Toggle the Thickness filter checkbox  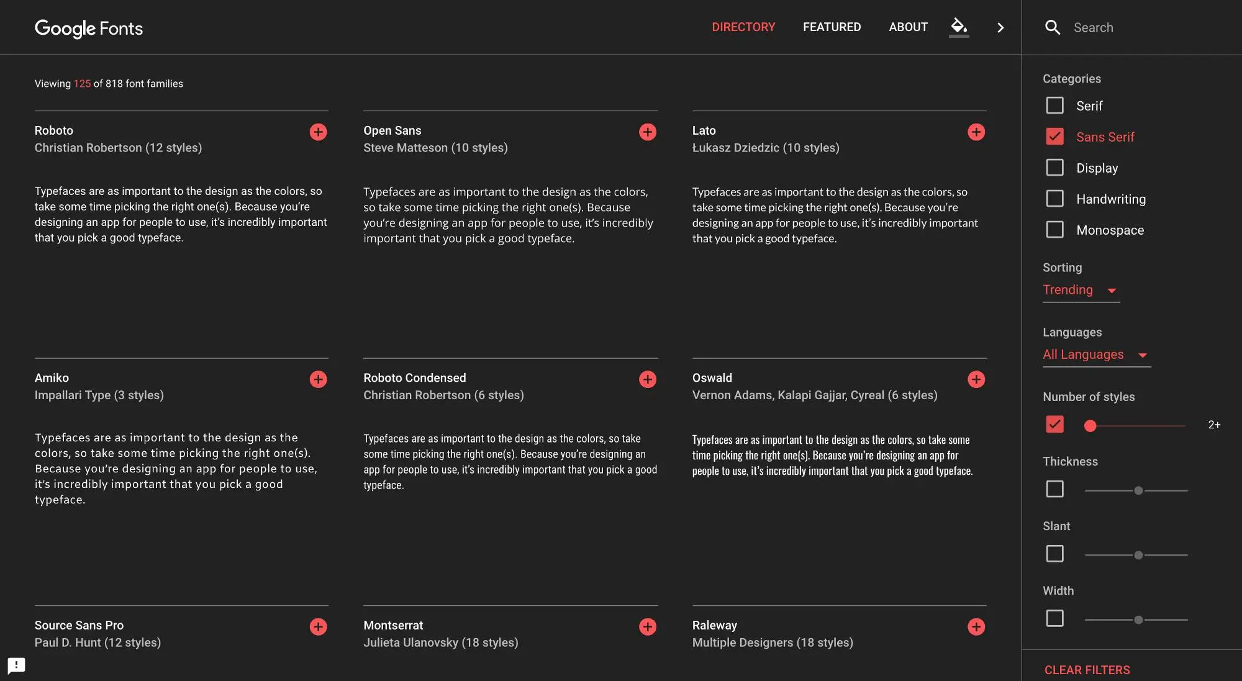[1054, 489]
